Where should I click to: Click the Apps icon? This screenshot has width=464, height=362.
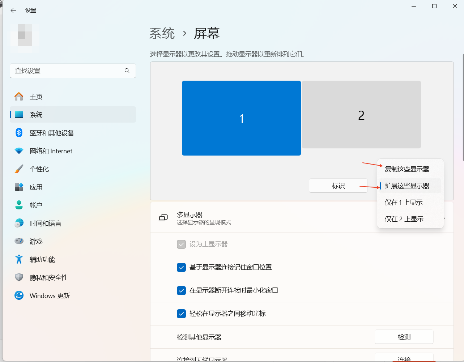click(19, 187)
